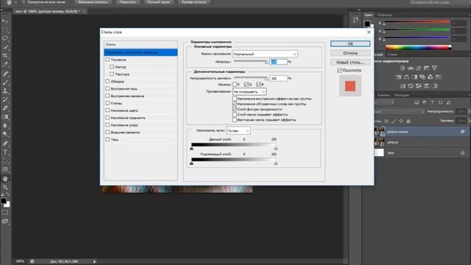Select the Type tool in toolbar
The image size is (471, 265).
[x=5, y=152]
